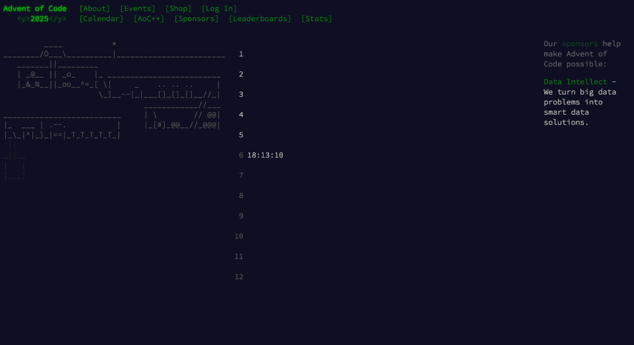Open the Events menu item
634x345 pixels.
coord(138,8)
